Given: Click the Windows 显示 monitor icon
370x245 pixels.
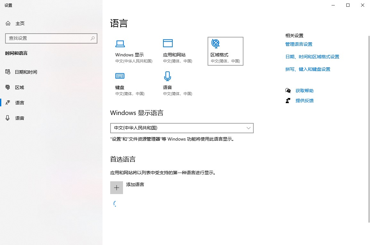Looking at the screenshot, I should pos(120,44).
